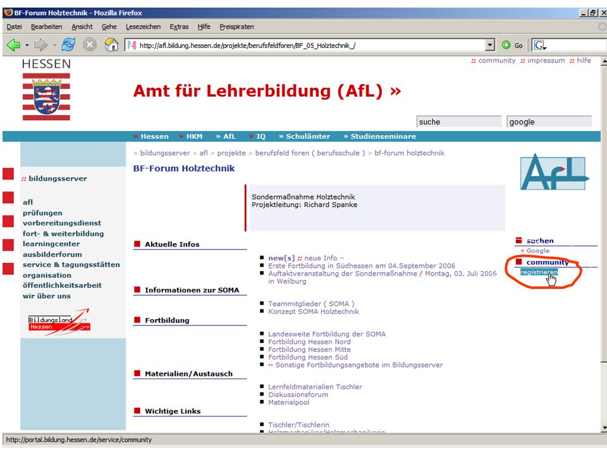Open 'fort- & weiterbildung' in the sidebar
Viewport: 607px width, 455px height.
coord(63,234)
